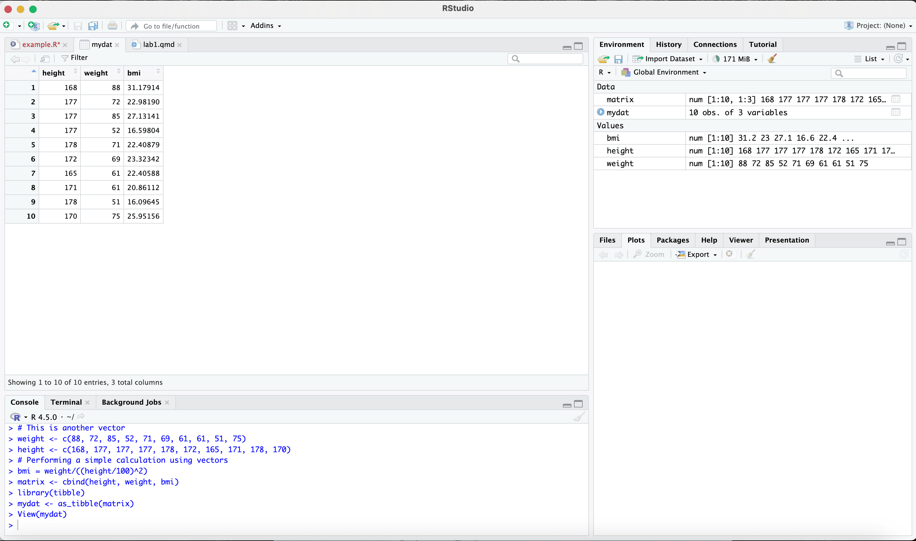Click Save Workspace icon in Environment pane
This screenshot has width=916, height=541.
pos(618,59)
